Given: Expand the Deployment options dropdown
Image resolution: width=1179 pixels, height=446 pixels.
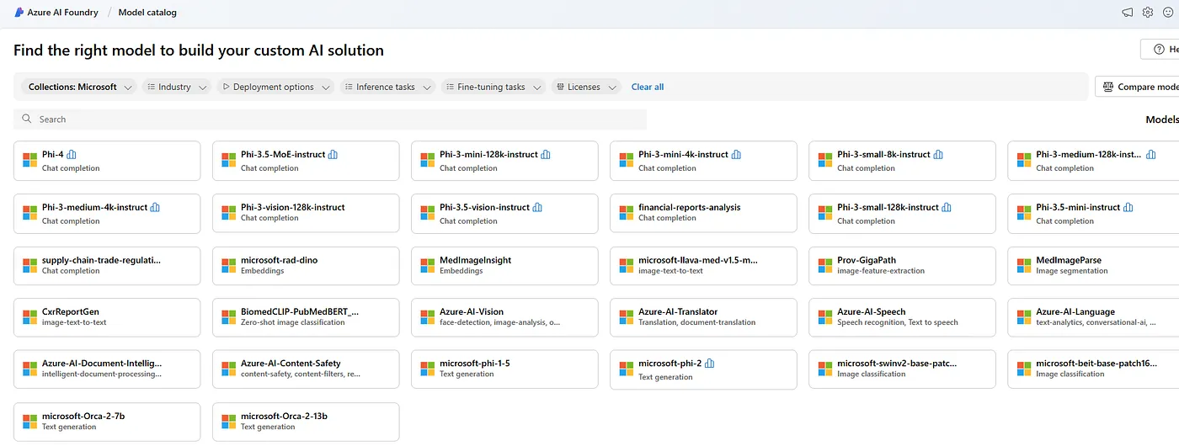Looking at the screenshot, I should click(275, 87).
